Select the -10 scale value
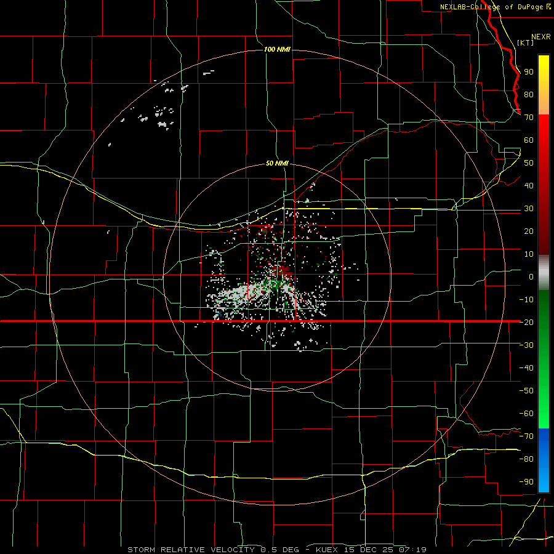The height and width of the screenshot is (554, 554). [526, 300]
